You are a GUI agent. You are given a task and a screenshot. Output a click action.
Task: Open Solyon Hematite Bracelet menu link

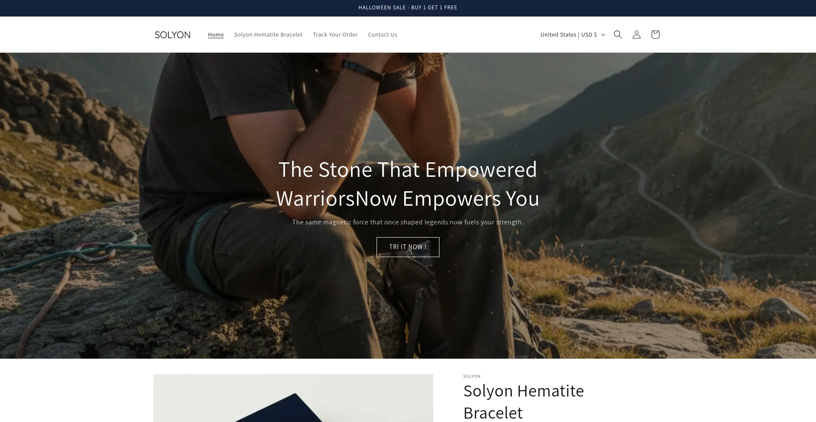click(268, 34)
